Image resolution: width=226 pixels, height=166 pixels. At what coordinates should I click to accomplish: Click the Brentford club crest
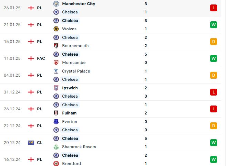(56, 163)
